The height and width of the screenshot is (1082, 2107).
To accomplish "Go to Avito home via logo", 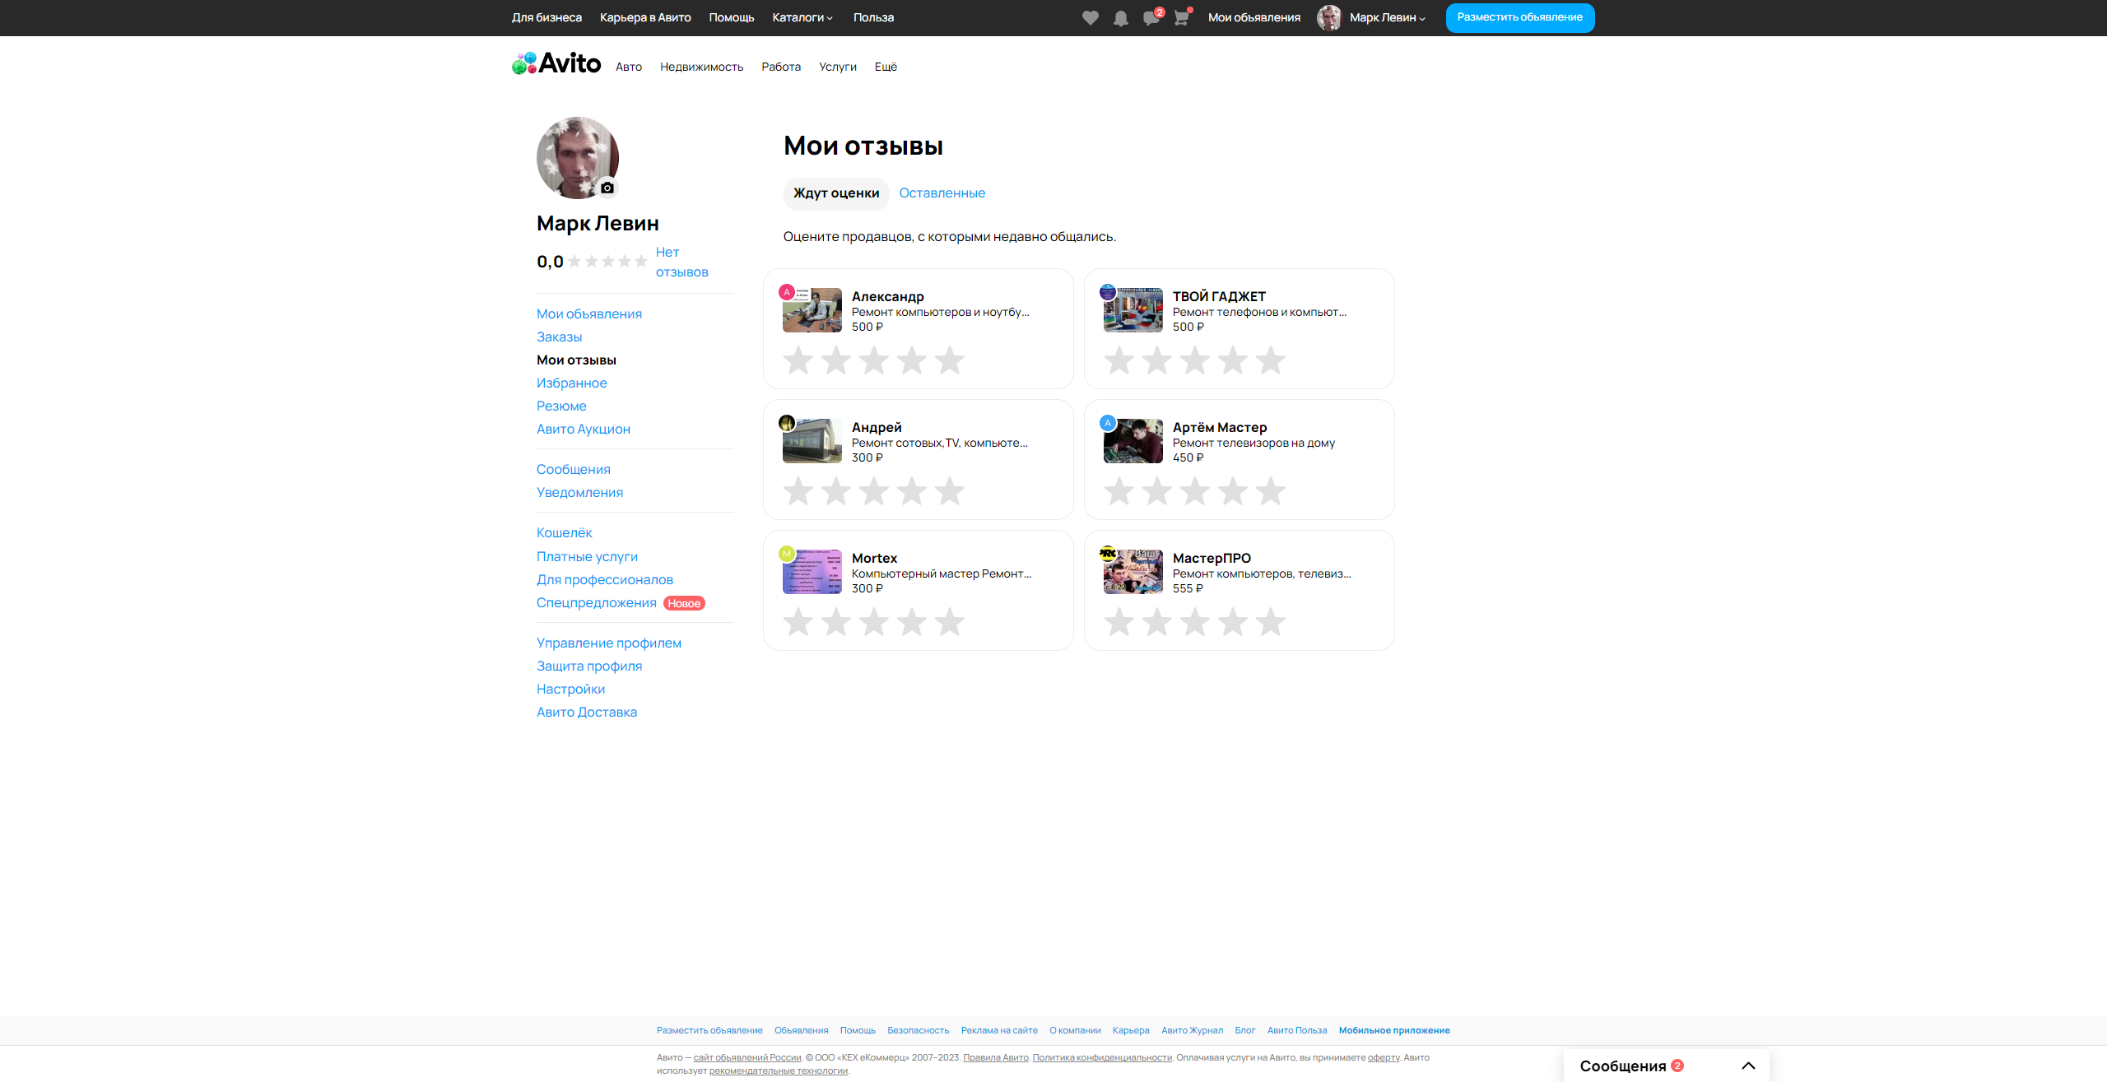I will point(556,63).
